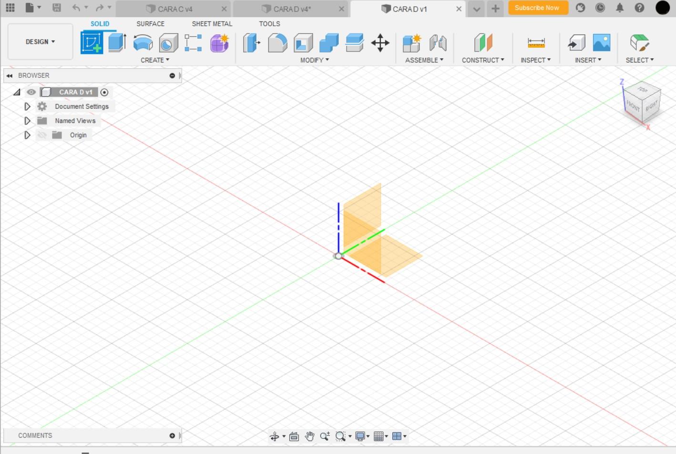676x454 pixels.
Task: Toggle visibility of CARA D v1 component
Action: 31,92
